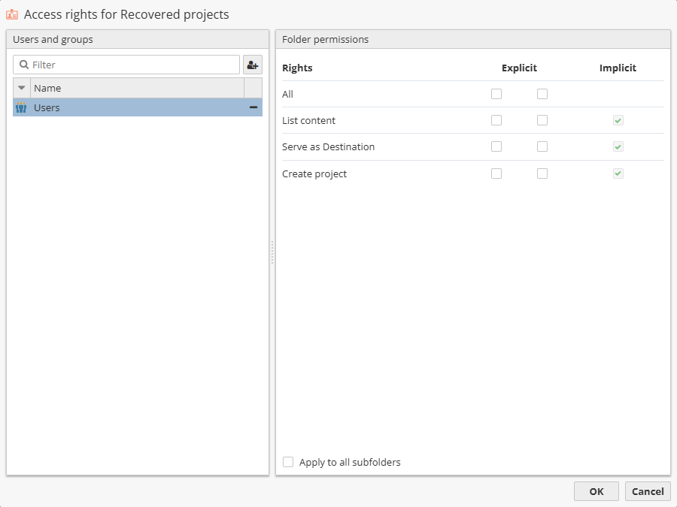Open the sort arrow in the Name column
This screenshot has height=507, width=677.
coord(21,88)
